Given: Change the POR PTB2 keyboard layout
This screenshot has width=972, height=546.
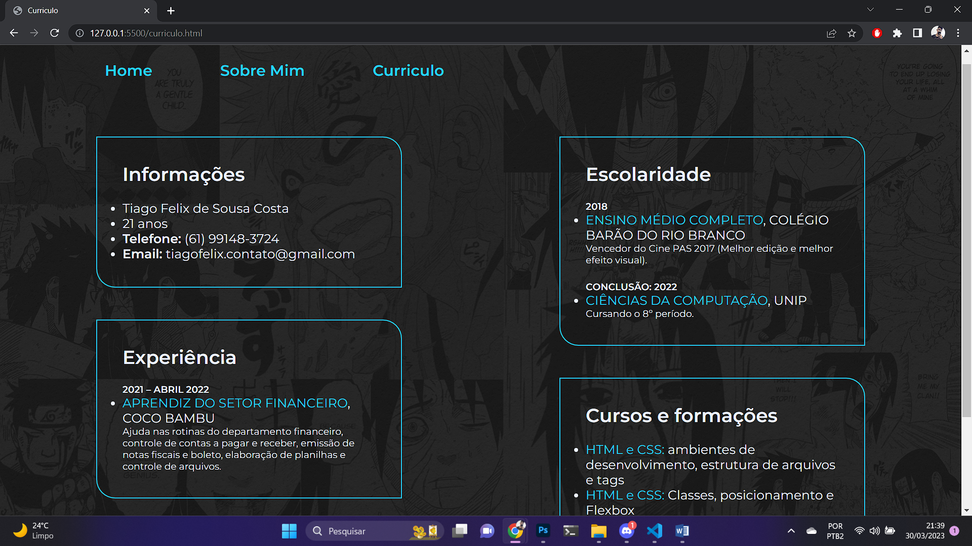Looking at the screenshot, I should click(x=835, y=531).
